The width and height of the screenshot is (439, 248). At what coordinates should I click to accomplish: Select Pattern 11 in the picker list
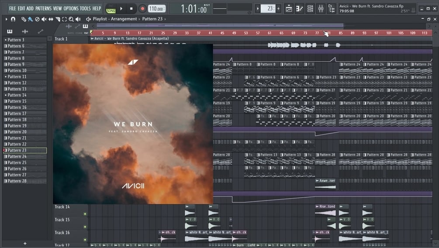click(x=25, y=77)
